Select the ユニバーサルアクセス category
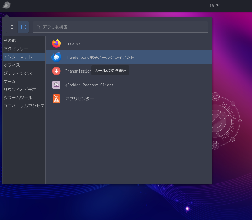The height and width of the screenshot is (220, 252). (24, 106)
